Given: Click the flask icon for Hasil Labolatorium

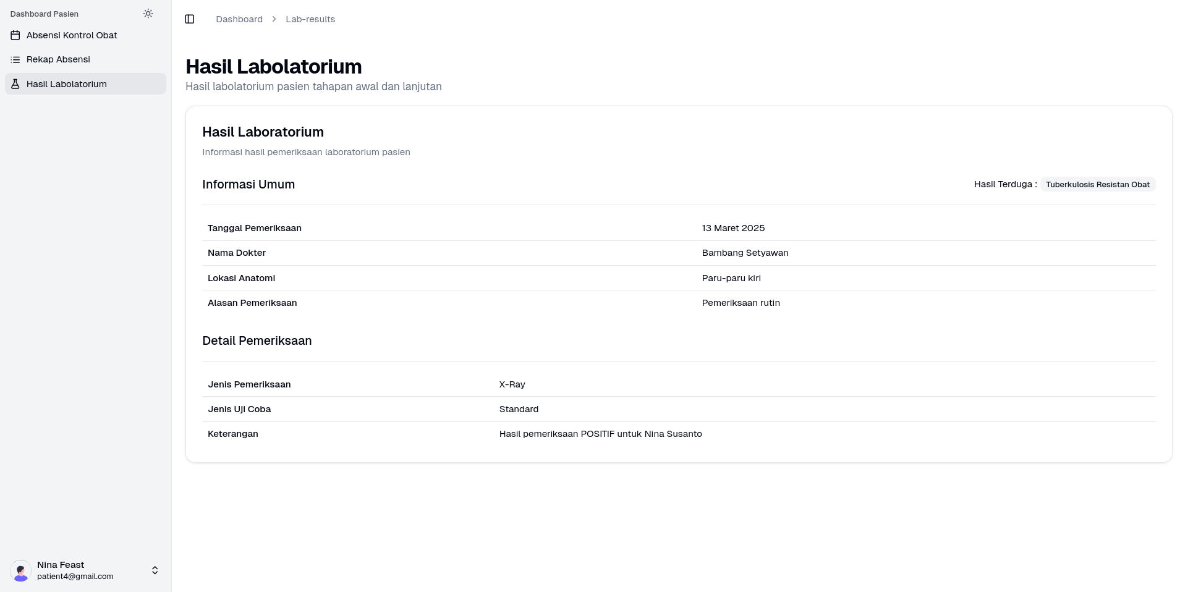Looking at the screenshot, I should coord(15,84).
